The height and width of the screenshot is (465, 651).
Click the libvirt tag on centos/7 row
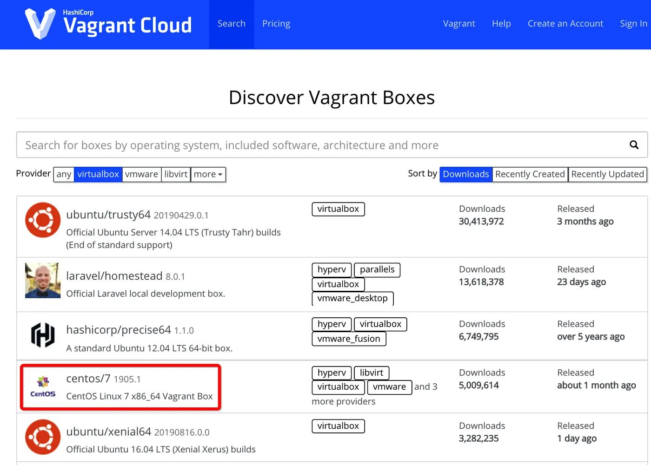(372, 373)
